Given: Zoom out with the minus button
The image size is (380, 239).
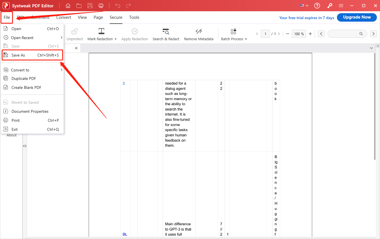Looking at the screenshot, I should [287, 34].
